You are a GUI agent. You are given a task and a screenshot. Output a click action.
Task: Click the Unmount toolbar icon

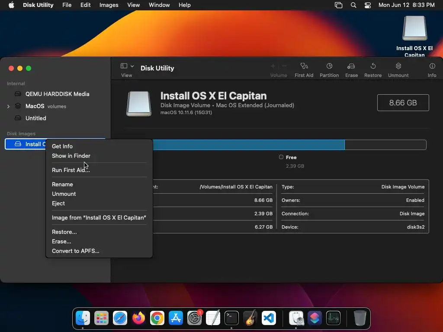[398, 66]
